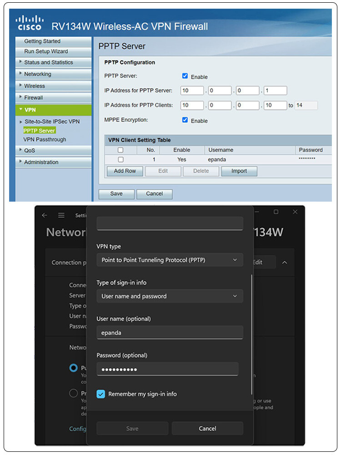341x455 pixels.
Task: Collapse the VPN menu
Action: click(x=53, y=110)
